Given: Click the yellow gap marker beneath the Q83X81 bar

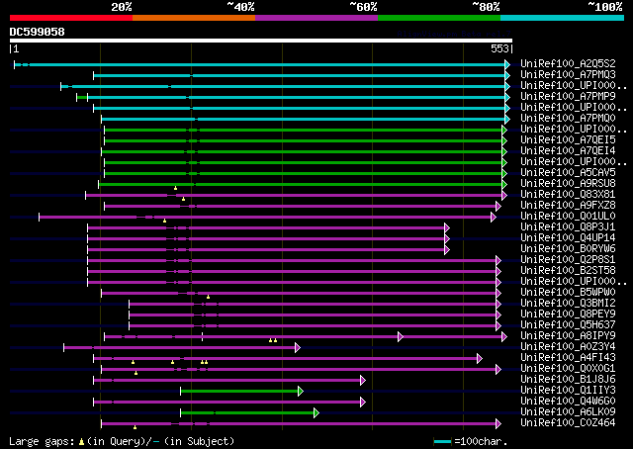Looking at the screenshot, I should (183, 199).
